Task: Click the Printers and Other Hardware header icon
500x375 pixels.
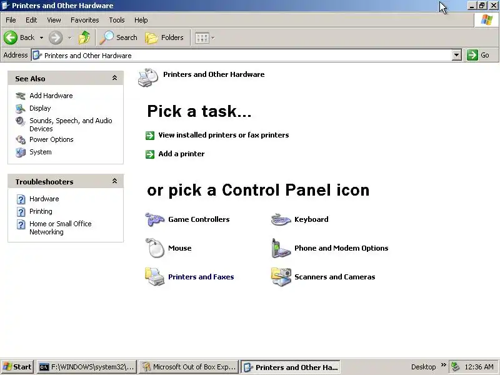Action: coord(148,77)
